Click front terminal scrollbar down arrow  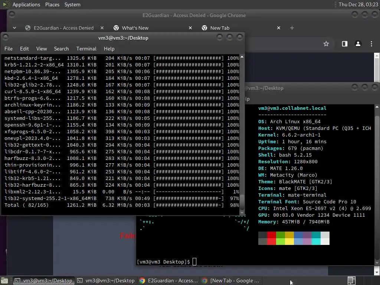click(x=242, y=213)
